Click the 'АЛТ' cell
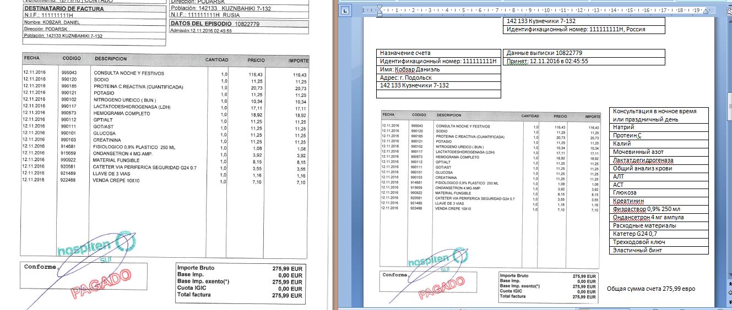 [659, 176]
